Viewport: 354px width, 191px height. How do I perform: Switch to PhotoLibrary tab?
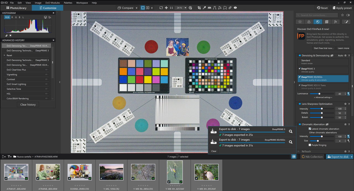point(16,8)
